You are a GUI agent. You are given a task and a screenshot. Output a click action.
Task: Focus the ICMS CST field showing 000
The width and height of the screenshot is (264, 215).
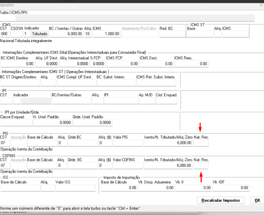pos(5,34)
